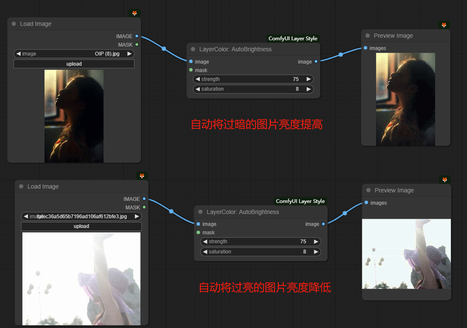Click the fox badge above bottom Load Image node
467x328 pixels.
pos(142,175)
